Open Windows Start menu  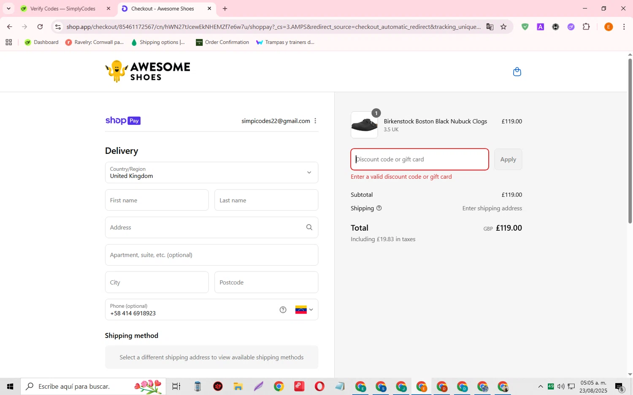10,386
